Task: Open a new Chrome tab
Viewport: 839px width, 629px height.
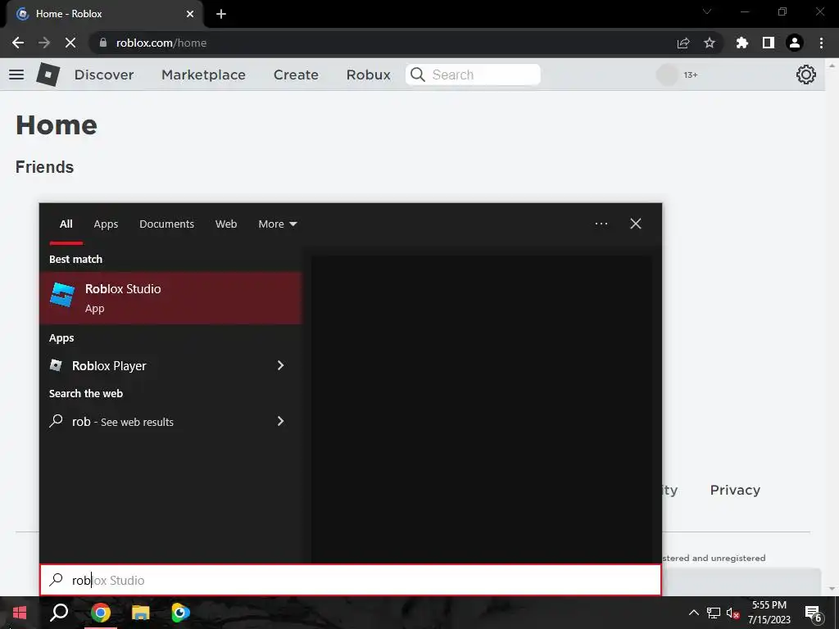Action: click(x=221, y=14)
